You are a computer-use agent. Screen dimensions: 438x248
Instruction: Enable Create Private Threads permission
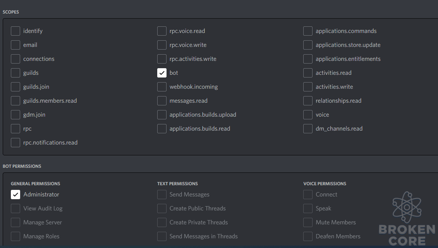[x=162, y=222]
